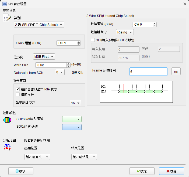Enable the 精简报告 checkbox
This screenshot has width=189, height=177.
point(18,94)
